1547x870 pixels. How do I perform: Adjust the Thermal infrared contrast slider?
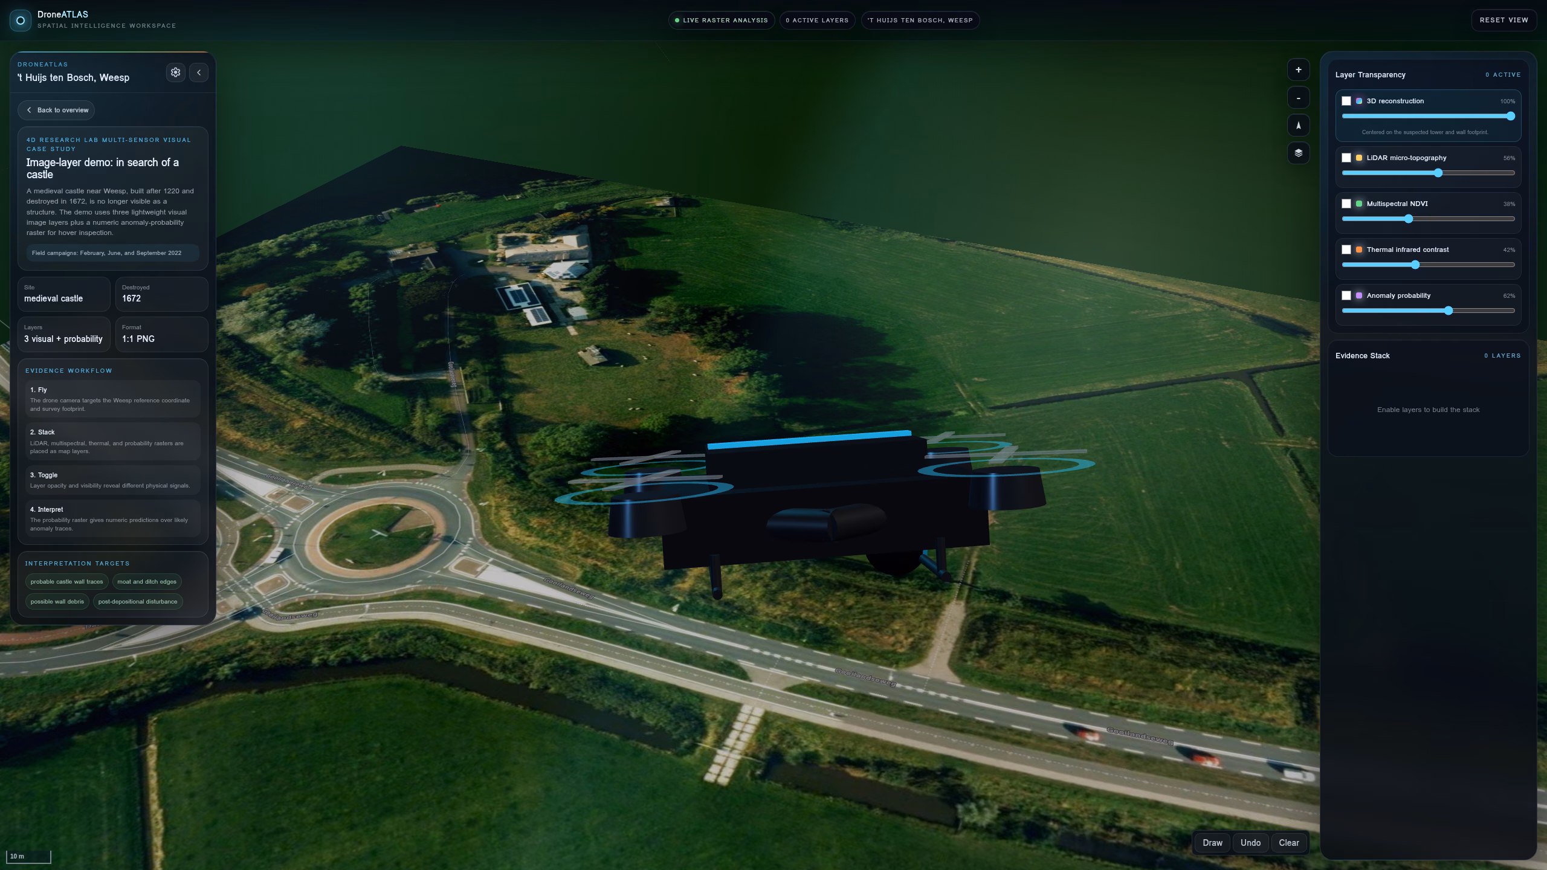click(1428, 265)
